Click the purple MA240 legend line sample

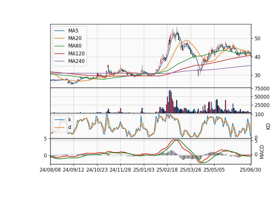tap(59, 61)
